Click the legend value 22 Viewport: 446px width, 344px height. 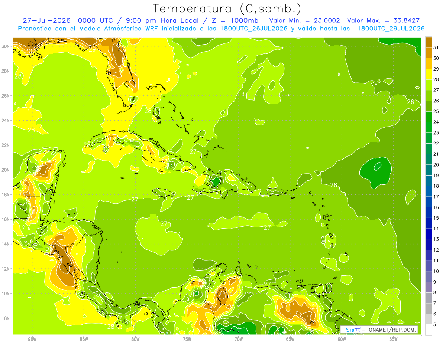[x=436, y=144]
